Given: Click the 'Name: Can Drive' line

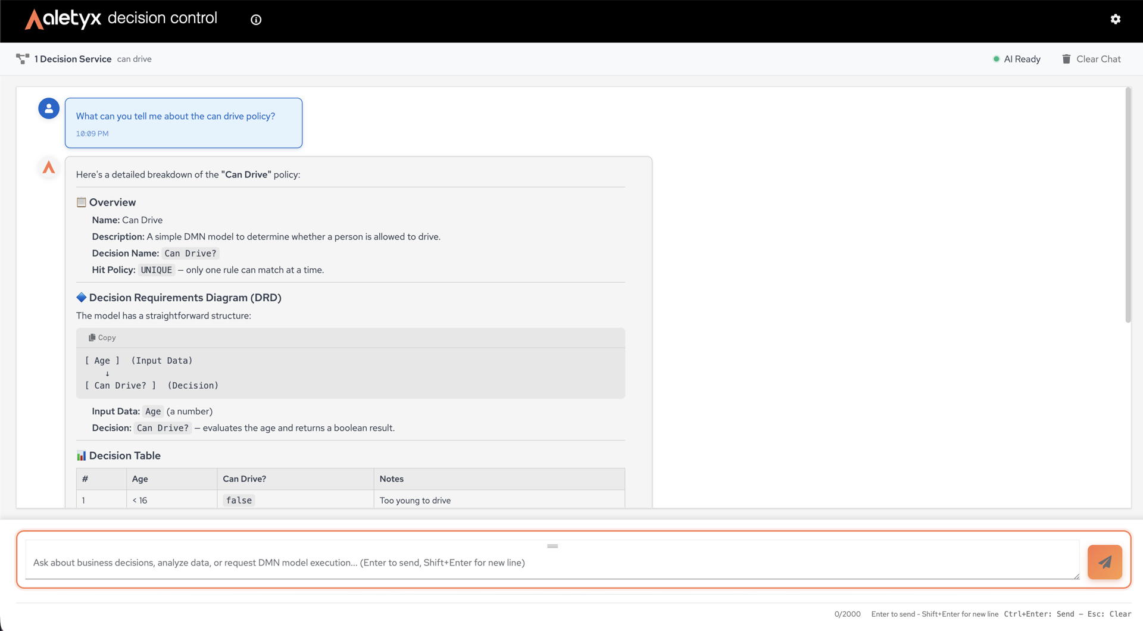Looking at the screenshot, I should pyautogui.click(x=127, y=220).
